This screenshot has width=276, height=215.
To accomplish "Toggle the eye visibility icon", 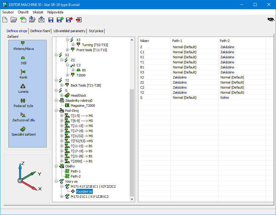I will pos(271,20).
